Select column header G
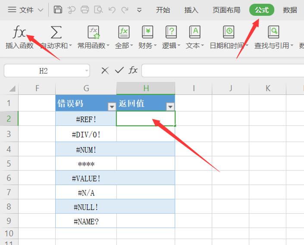Screen dimensions: 304x245 pos(86,88)
